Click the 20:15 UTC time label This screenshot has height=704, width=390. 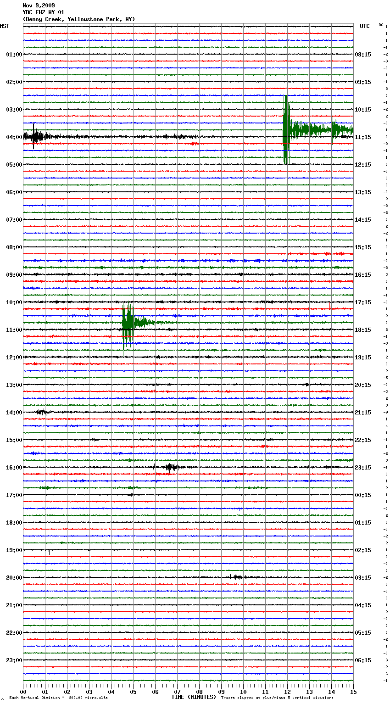(363, 385)
